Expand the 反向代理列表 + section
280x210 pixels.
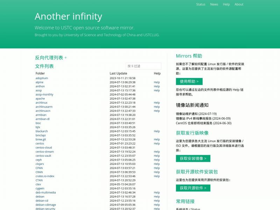point(51,58)
